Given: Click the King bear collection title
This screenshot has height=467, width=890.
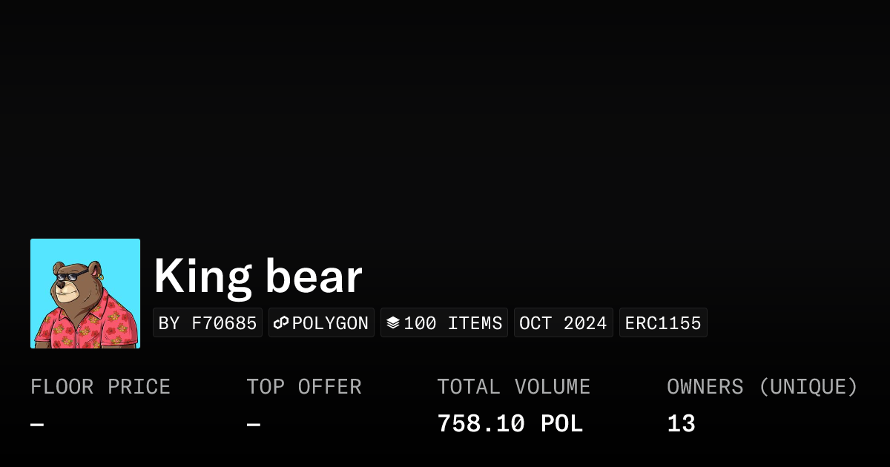Looking at the screenshot, I should (x=258, y=276).
